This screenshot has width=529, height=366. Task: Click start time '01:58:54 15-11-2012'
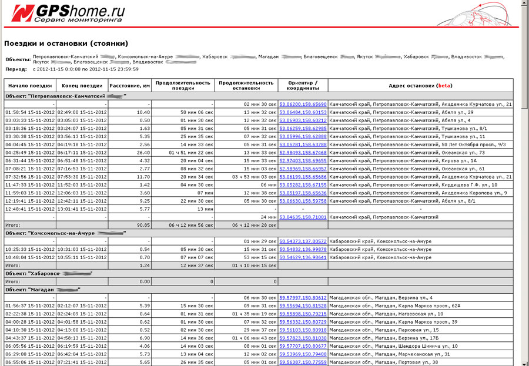30,112
